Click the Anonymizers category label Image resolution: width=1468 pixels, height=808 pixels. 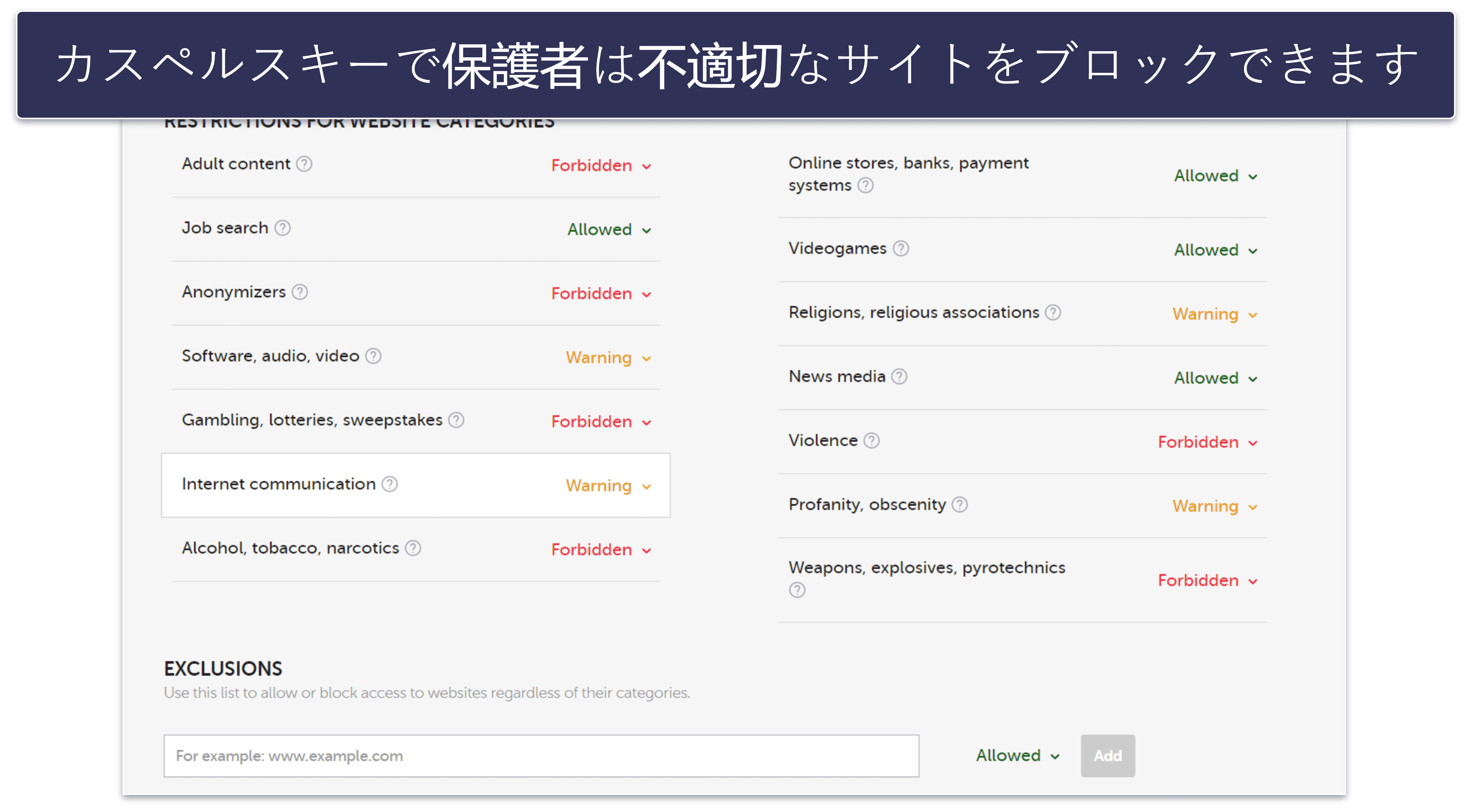(x=234, y=292)
